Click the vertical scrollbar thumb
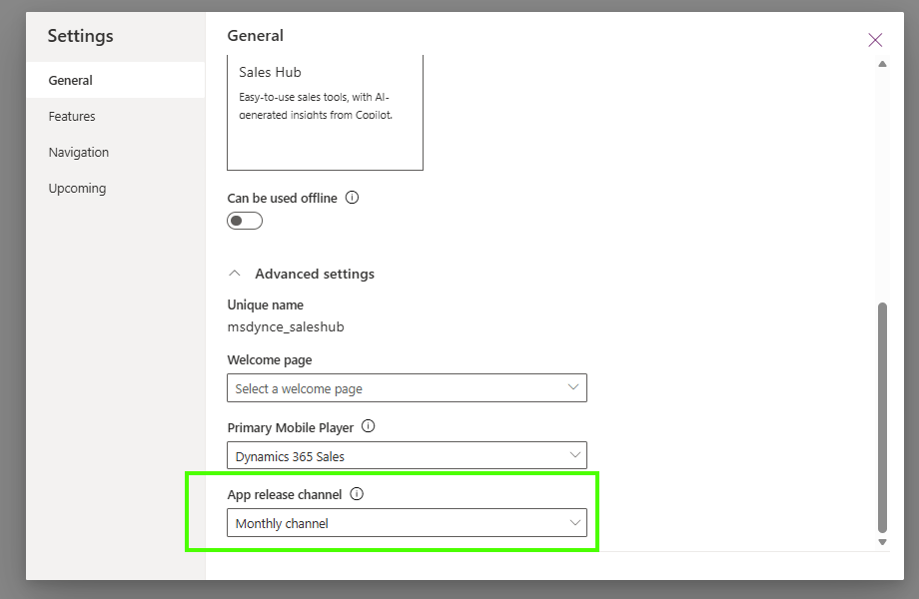 (882, 417)
